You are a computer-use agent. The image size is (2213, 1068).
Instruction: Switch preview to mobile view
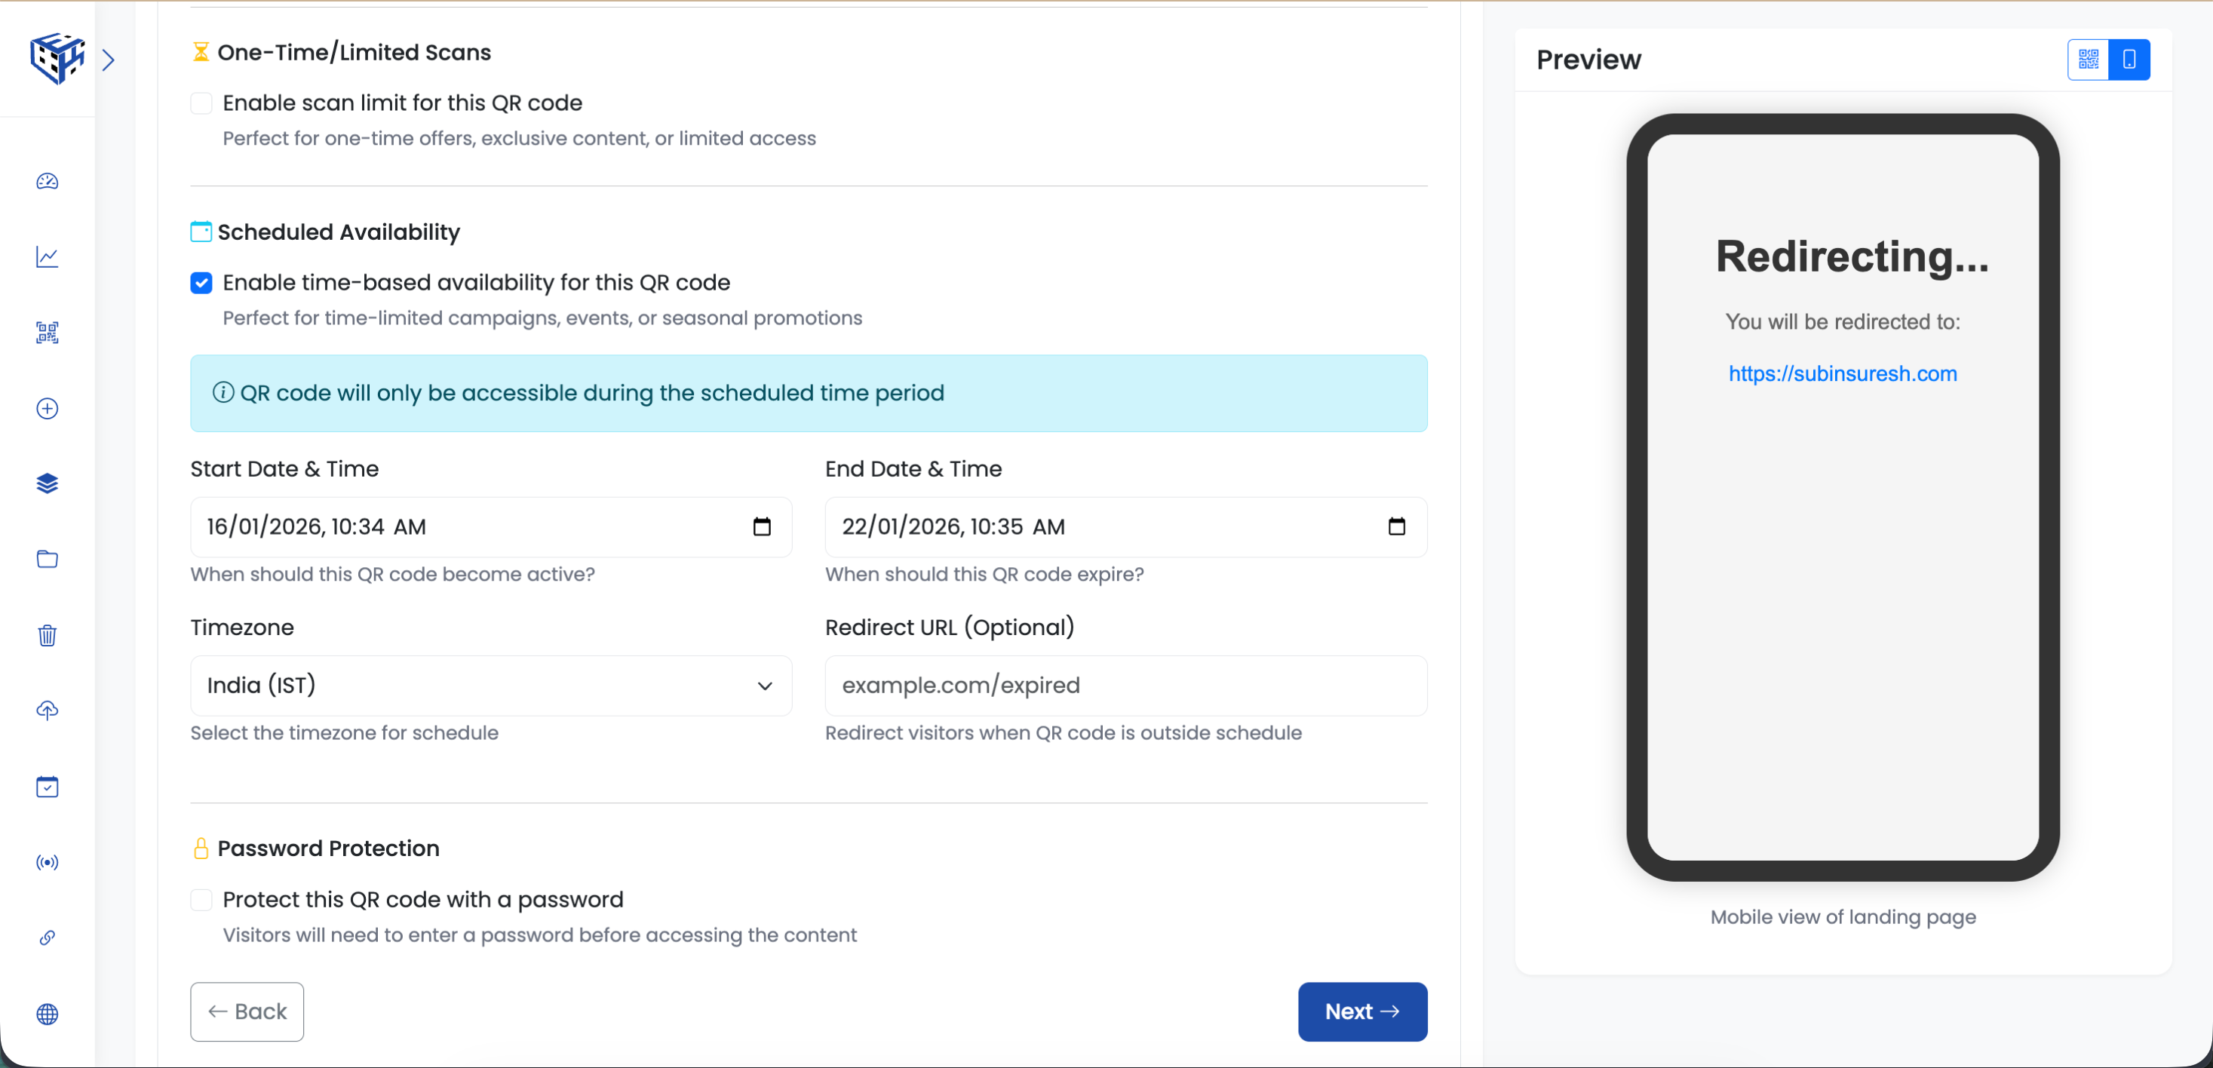(x=2129, y=60)
